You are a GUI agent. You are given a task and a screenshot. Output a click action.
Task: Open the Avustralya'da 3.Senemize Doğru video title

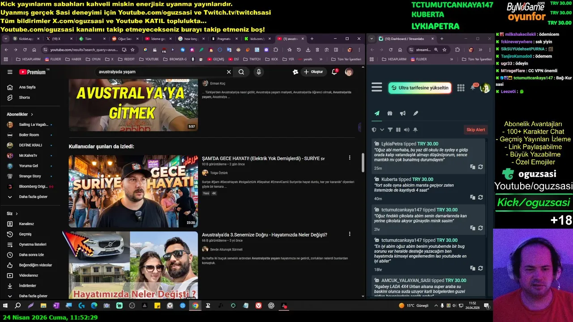pos(265,235)
